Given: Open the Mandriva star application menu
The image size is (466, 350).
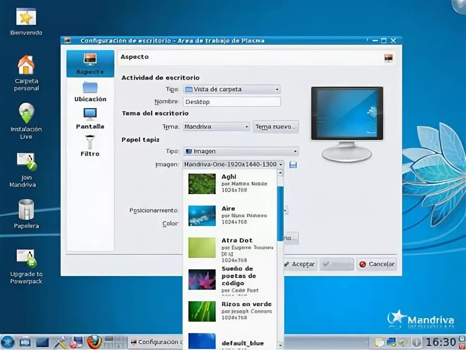Looking at the screenshot, I should coord(7,342).
